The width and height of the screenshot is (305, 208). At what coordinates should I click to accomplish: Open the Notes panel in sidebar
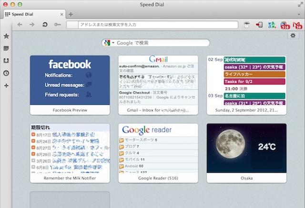[6, 49]
